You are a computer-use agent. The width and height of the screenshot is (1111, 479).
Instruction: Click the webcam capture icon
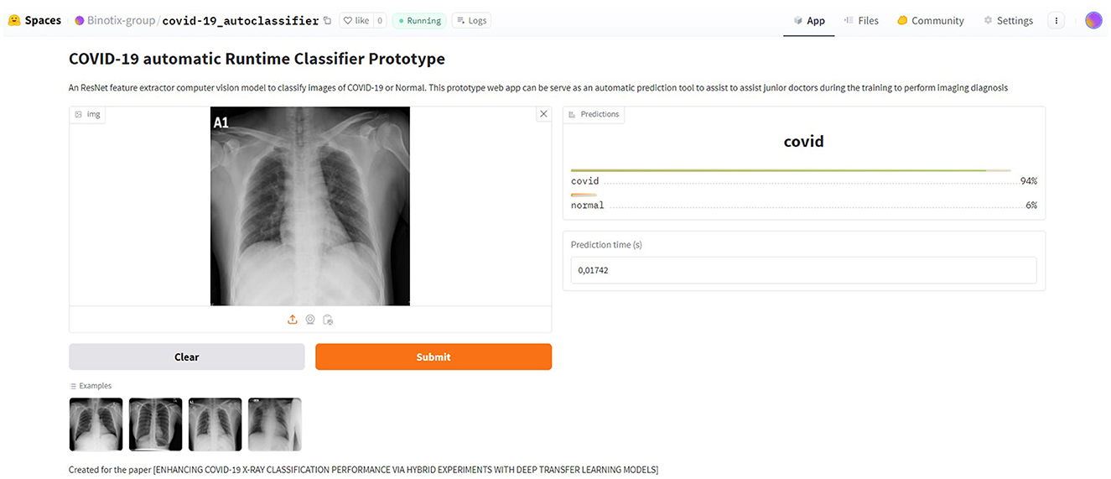(310, 320)
